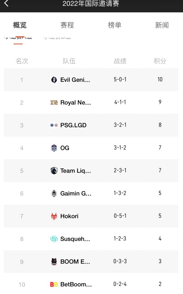Click the Evil Geniuses team logo
Viewport: 183px width, 294px height.
(54, 80)
